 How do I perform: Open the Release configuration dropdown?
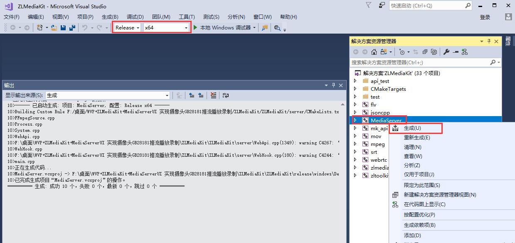point(127,28)
